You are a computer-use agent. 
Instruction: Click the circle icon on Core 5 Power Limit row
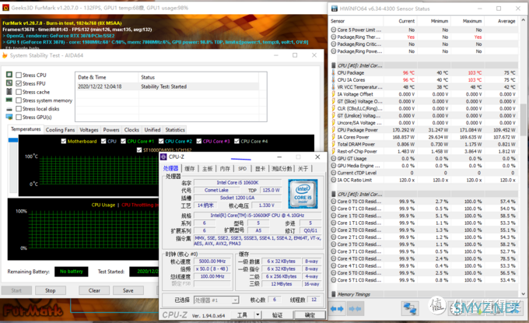tap(333, 30)
